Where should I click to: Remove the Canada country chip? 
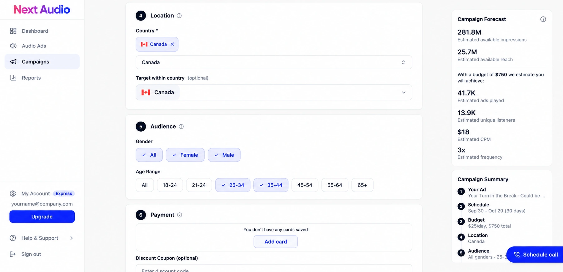172,44
